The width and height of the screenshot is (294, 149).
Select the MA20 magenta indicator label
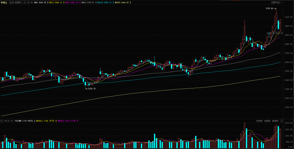[72, 2]
